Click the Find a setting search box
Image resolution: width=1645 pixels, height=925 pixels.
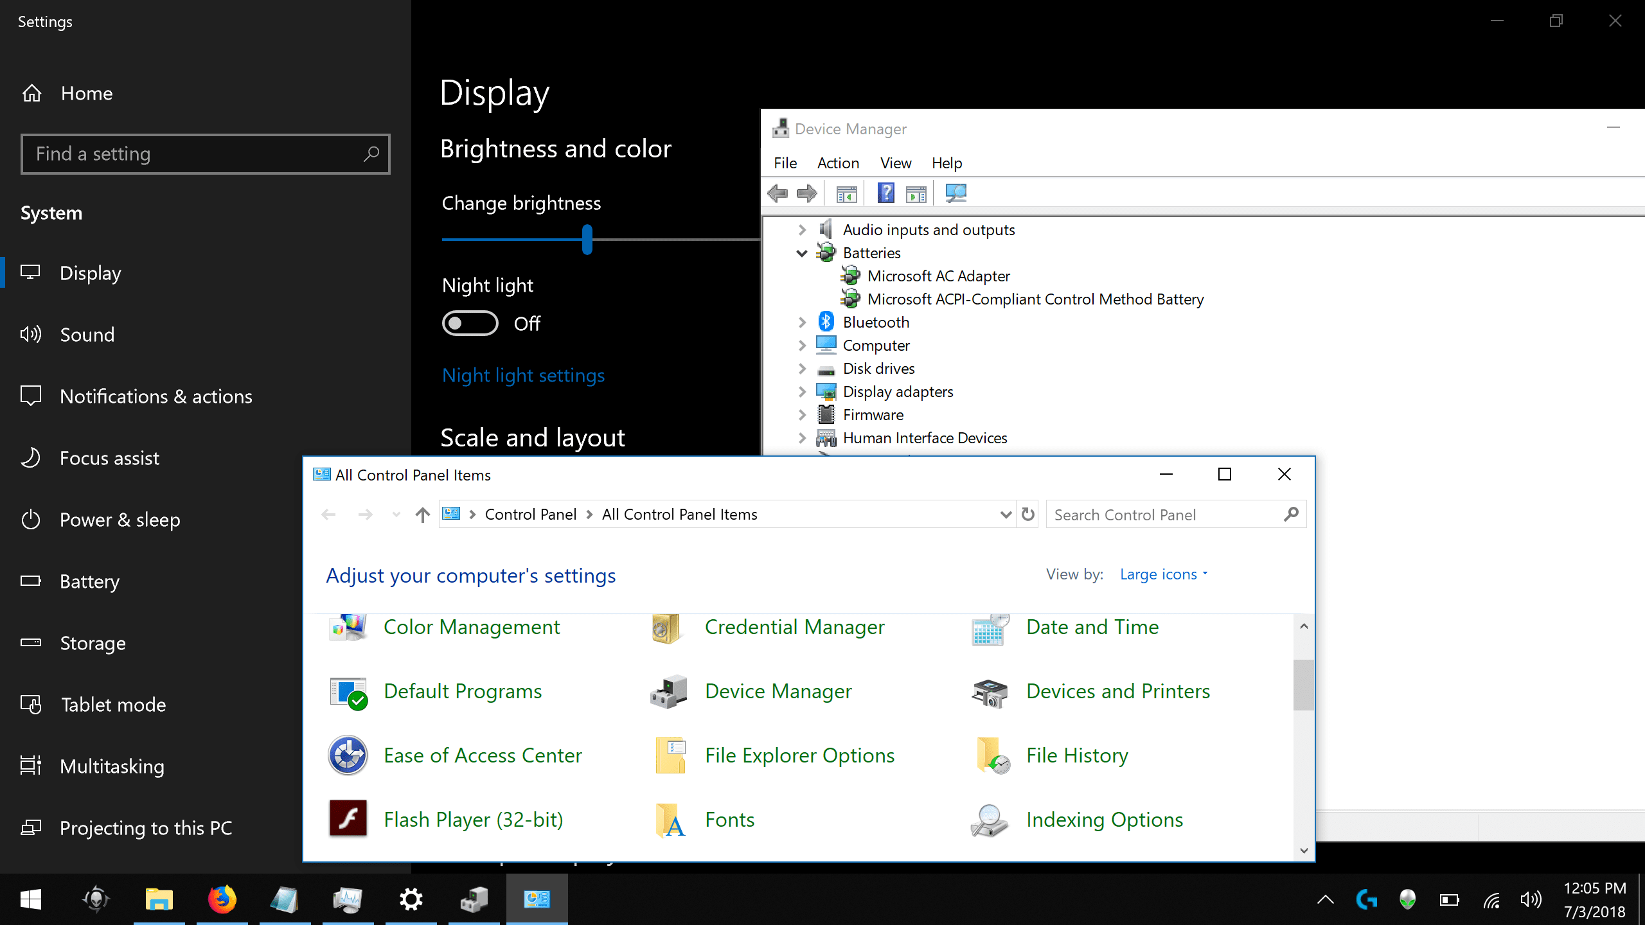pos(206,154)
